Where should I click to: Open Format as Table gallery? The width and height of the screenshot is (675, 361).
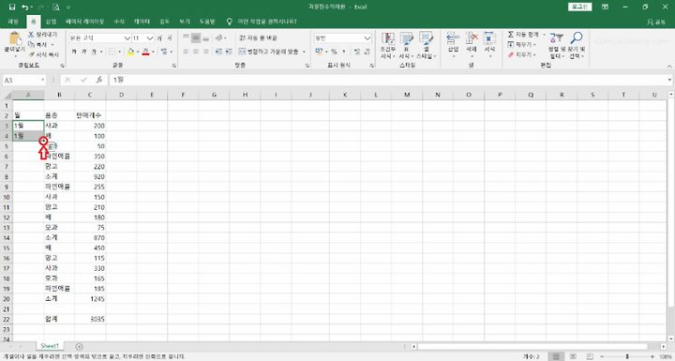coord(406,45)
